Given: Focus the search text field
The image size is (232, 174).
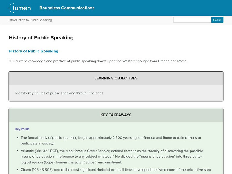Looking at the screenshot, I should 192,20.
